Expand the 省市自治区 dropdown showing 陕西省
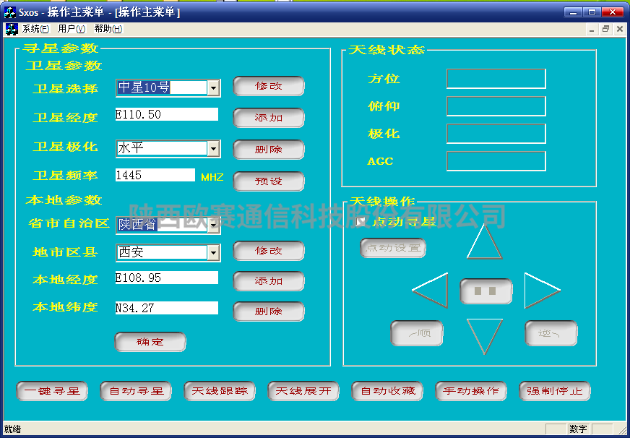This screenshot has width=630, height=438. click(x=213, y=225)
